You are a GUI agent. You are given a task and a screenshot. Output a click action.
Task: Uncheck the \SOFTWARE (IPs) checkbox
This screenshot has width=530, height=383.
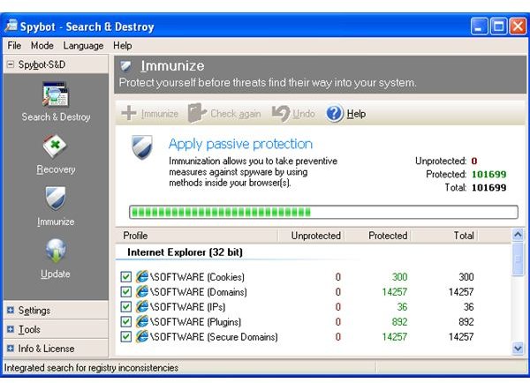[x=126, y=307]
